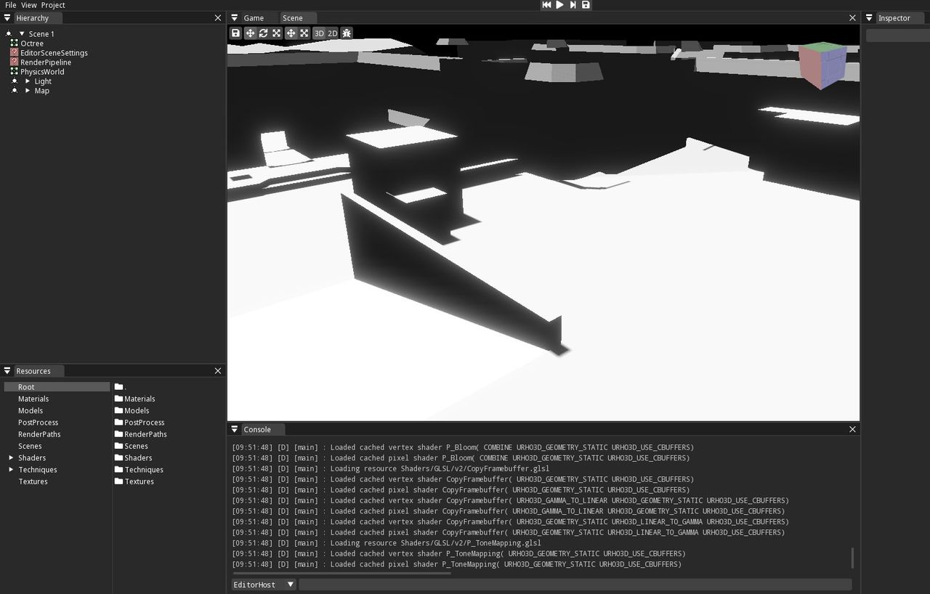Expand the Shaders folder in resource tree
The height and width of the screenshot is (594, 930).
point(11,458)
